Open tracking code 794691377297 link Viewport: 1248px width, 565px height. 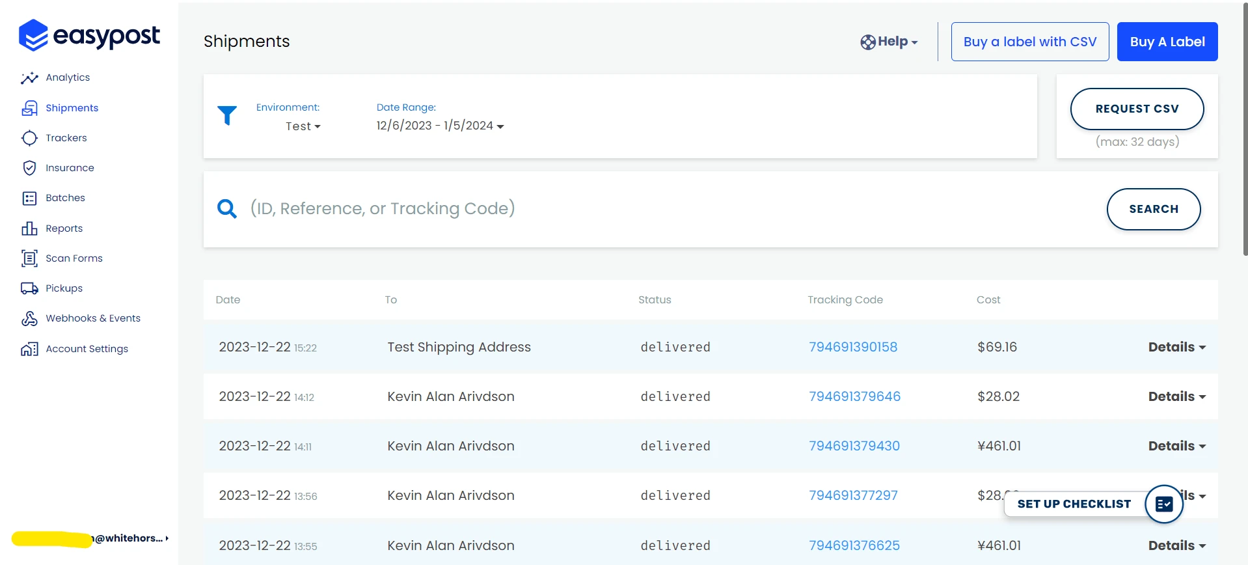point(853,495)
